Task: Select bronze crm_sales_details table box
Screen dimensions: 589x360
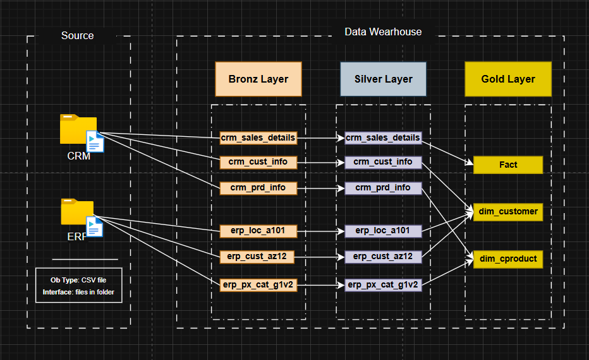Action: point(258,138)
